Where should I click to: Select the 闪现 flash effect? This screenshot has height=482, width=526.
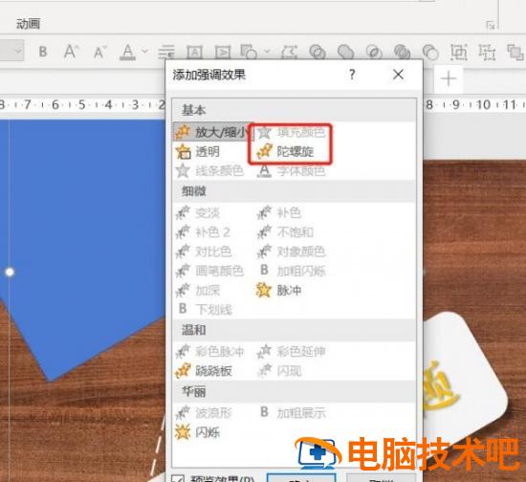[x=279, y=371]
